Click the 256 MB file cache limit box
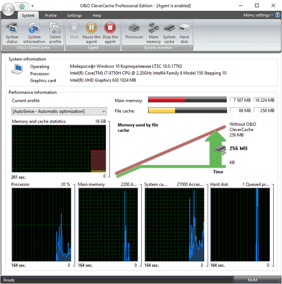Viewport: 282px width, 284px height. pos(264,110)
